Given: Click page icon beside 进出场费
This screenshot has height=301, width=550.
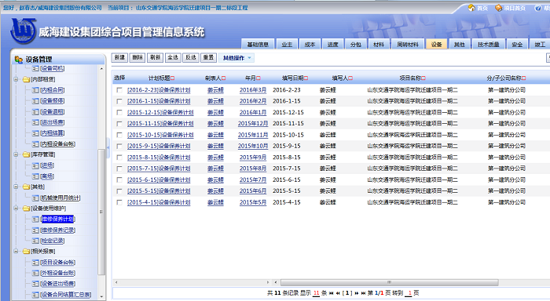Looking at the screenshot, I should (35, 122).
